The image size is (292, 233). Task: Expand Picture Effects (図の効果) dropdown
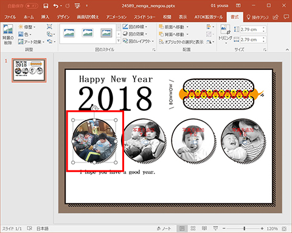(x=135, y=34)
